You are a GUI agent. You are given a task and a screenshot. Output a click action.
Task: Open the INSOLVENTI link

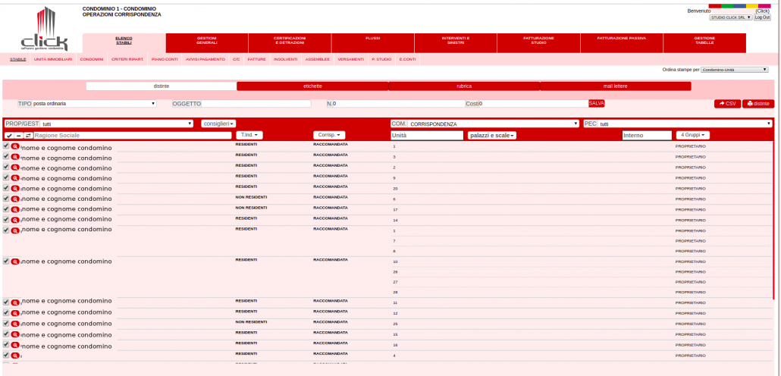[285, 59]
